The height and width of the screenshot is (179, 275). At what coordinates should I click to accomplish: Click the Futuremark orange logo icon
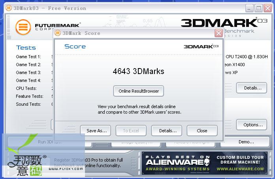[23, 27]
